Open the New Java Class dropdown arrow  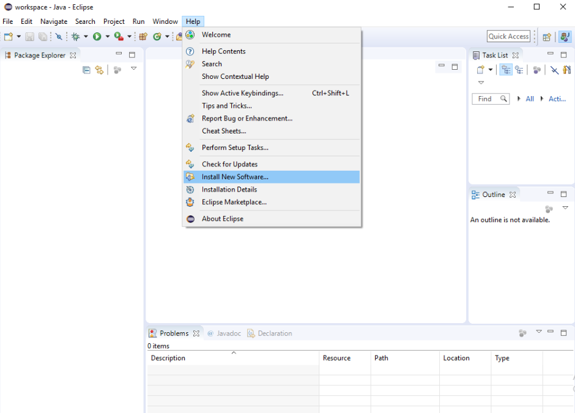point(167,36)
